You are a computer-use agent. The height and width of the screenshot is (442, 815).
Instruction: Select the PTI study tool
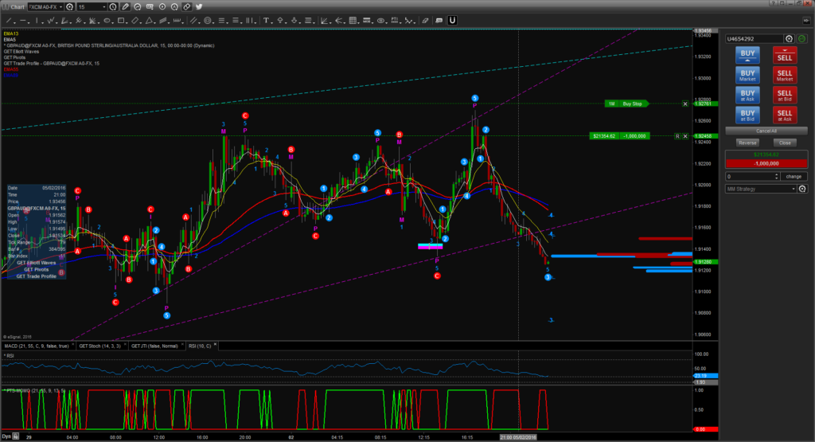395,20
